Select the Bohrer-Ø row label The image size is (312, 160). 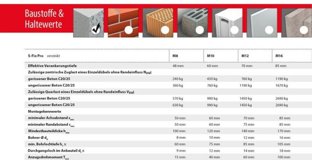tap(38, 138)
